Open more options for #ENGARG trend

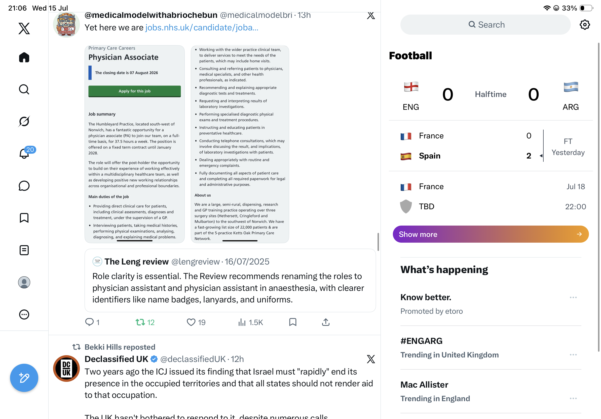(573, 354)
